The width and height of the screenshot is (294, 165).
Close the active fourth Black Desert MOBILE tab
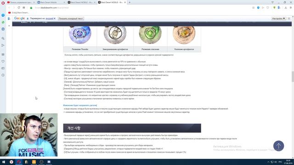point(125,2)
